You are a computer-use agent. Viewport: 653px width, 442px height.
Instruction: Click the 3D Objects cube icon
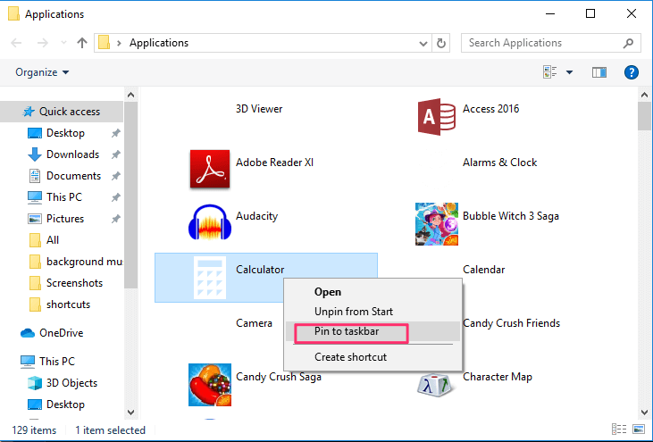coord(35,383)
